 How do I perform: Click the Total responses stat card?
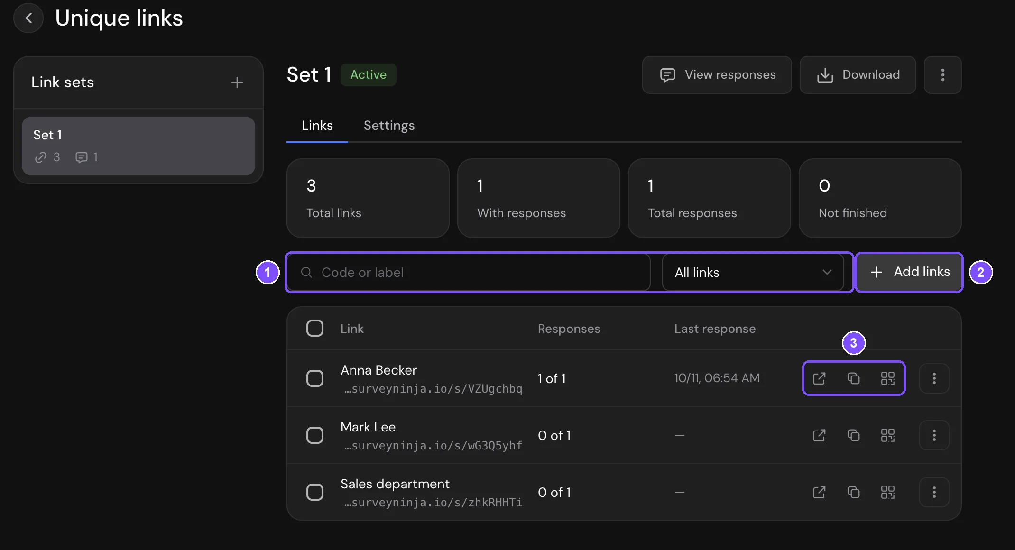click(709, 198)
